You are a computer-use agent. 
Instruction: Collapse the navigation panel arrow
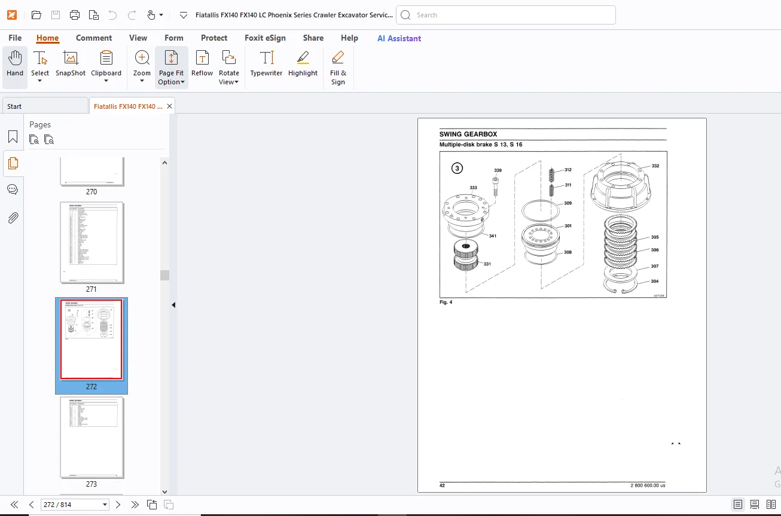173,305
